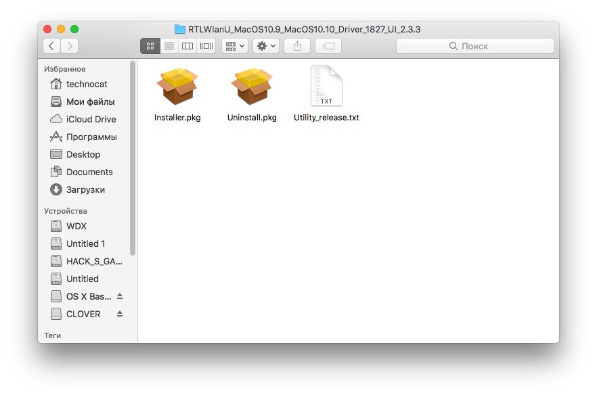Open the arrange items dropdown

click(234, 46)
